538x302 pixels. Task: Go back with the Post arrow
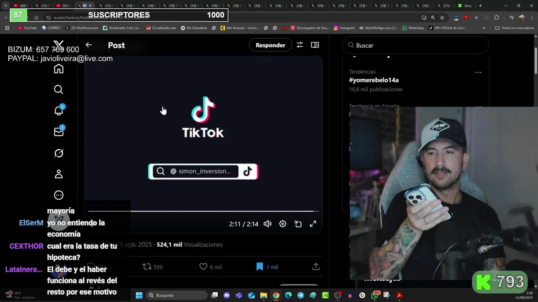click(89, 45)
